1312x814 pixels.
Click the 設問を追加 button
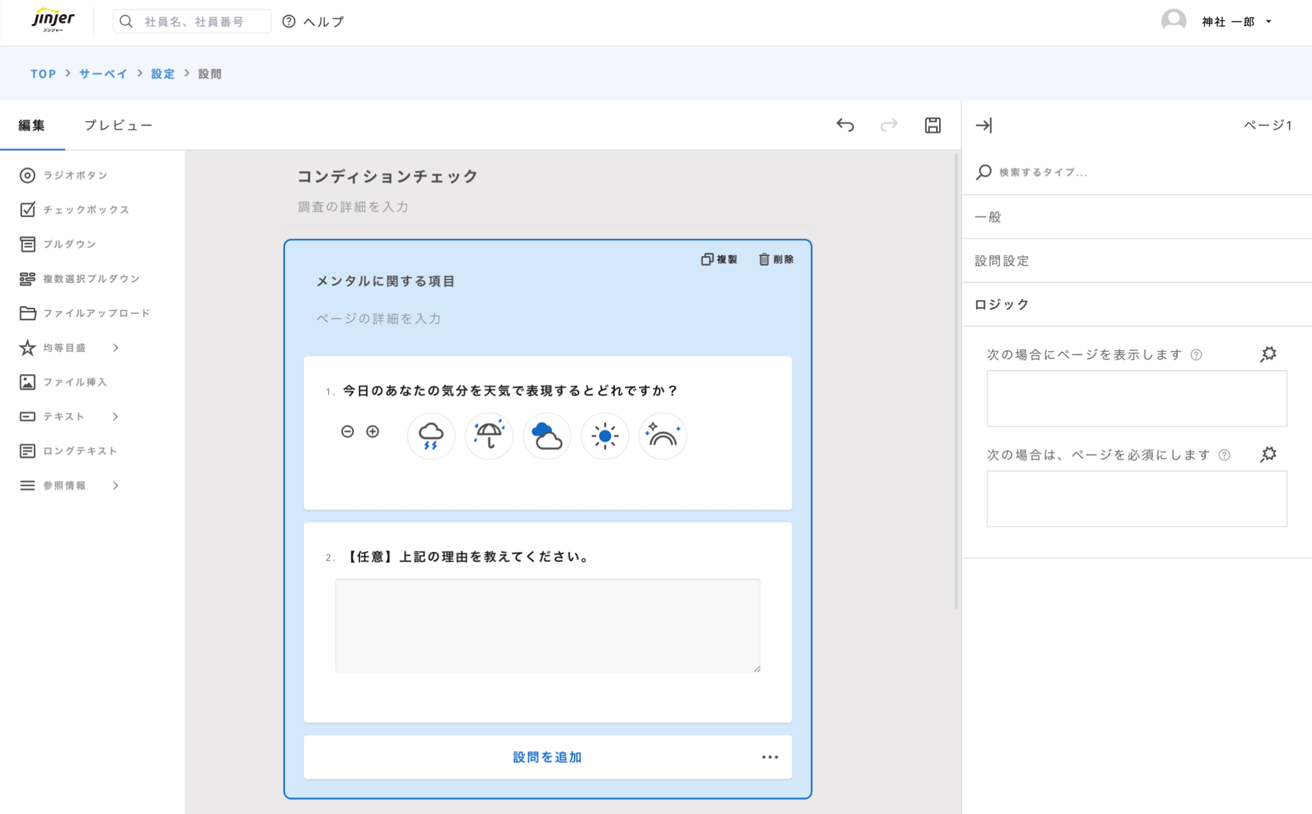(547, 757)
